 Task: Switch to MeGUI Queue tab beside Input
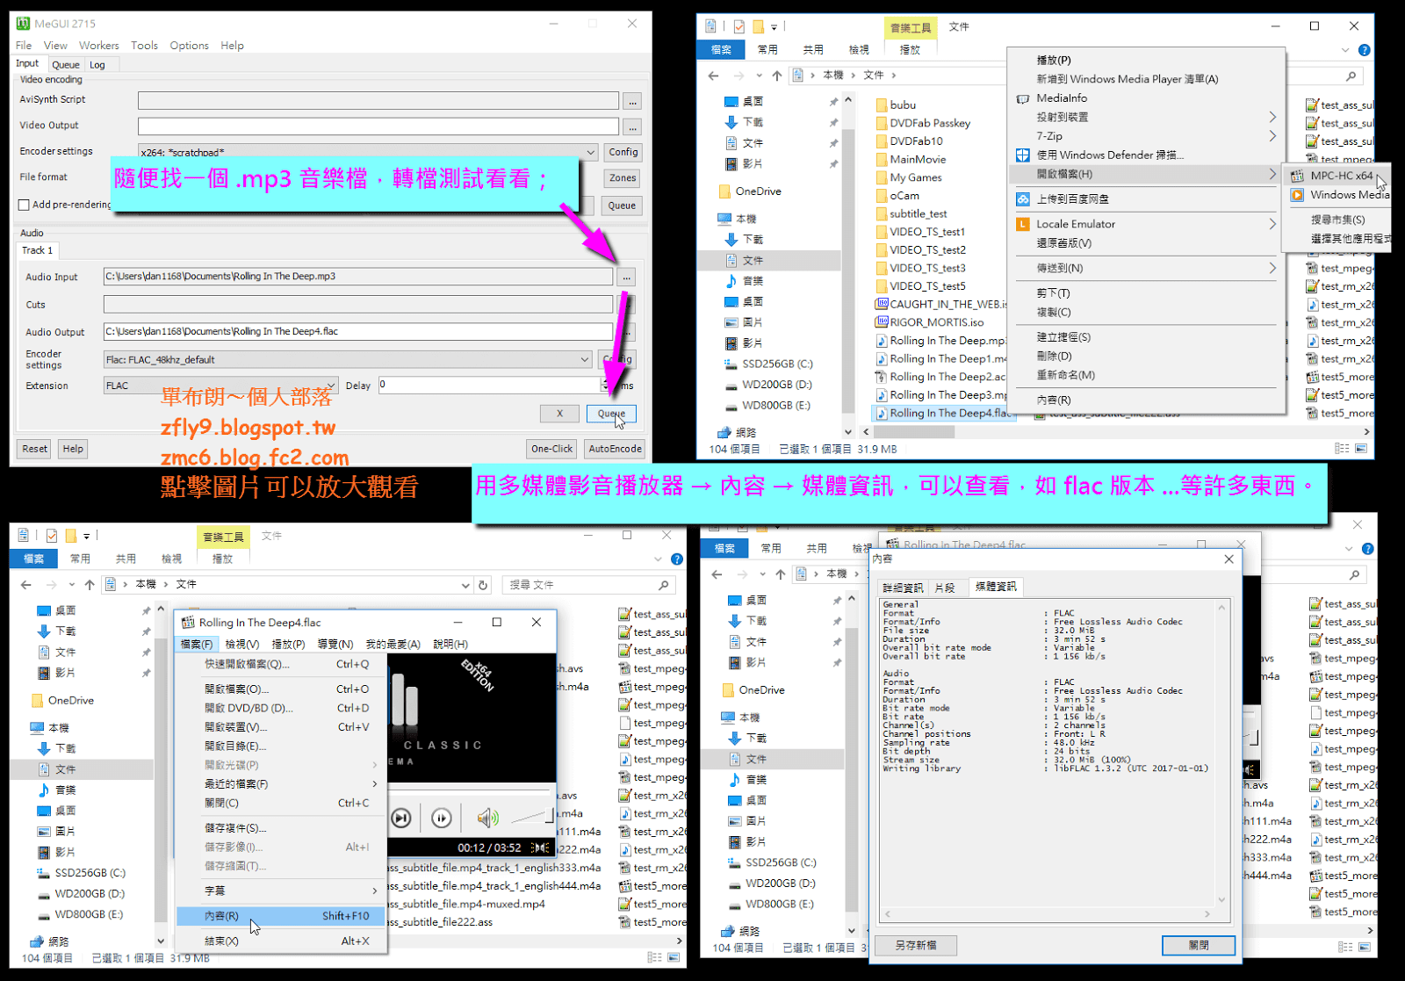click(x=66, y=65)
